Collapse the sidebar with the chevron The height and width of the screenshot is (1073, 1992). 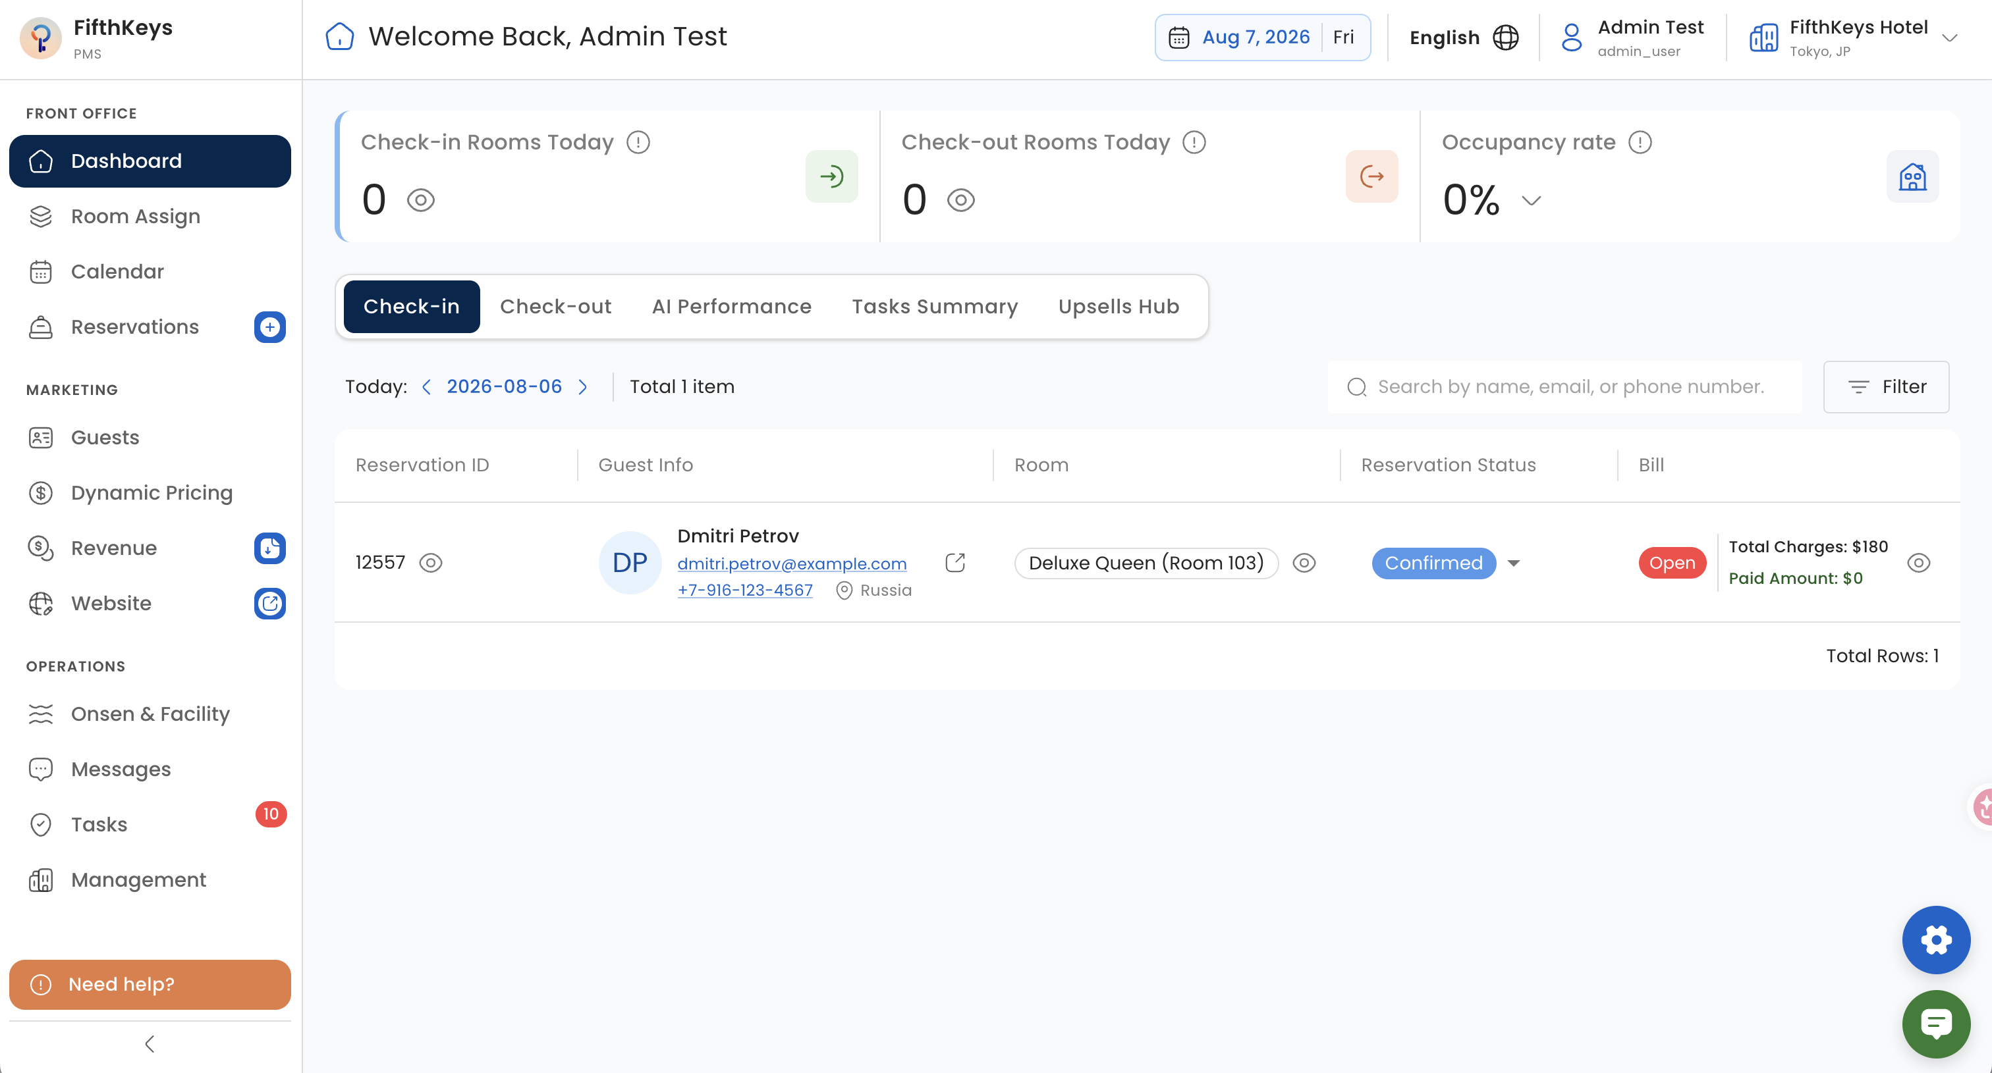pyautogui.click(x=150, y=1043)
